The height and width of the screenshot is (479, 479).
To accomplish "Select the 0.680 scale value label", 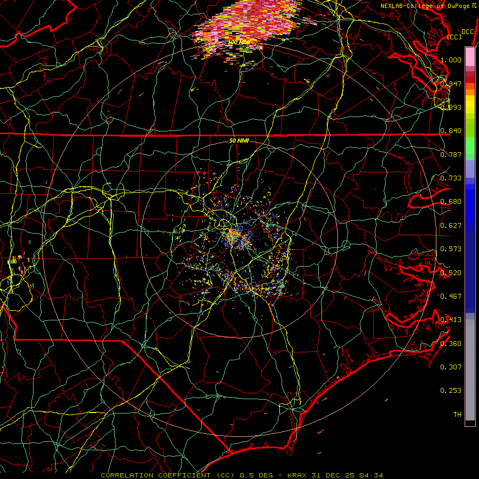I will pos(451,202).
